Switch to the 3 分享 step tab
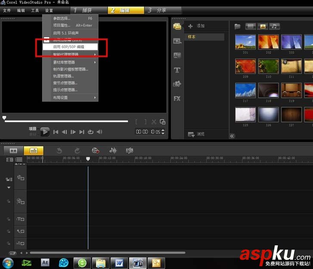Screen dimensions: 313x269 click(x=163, y=10)
